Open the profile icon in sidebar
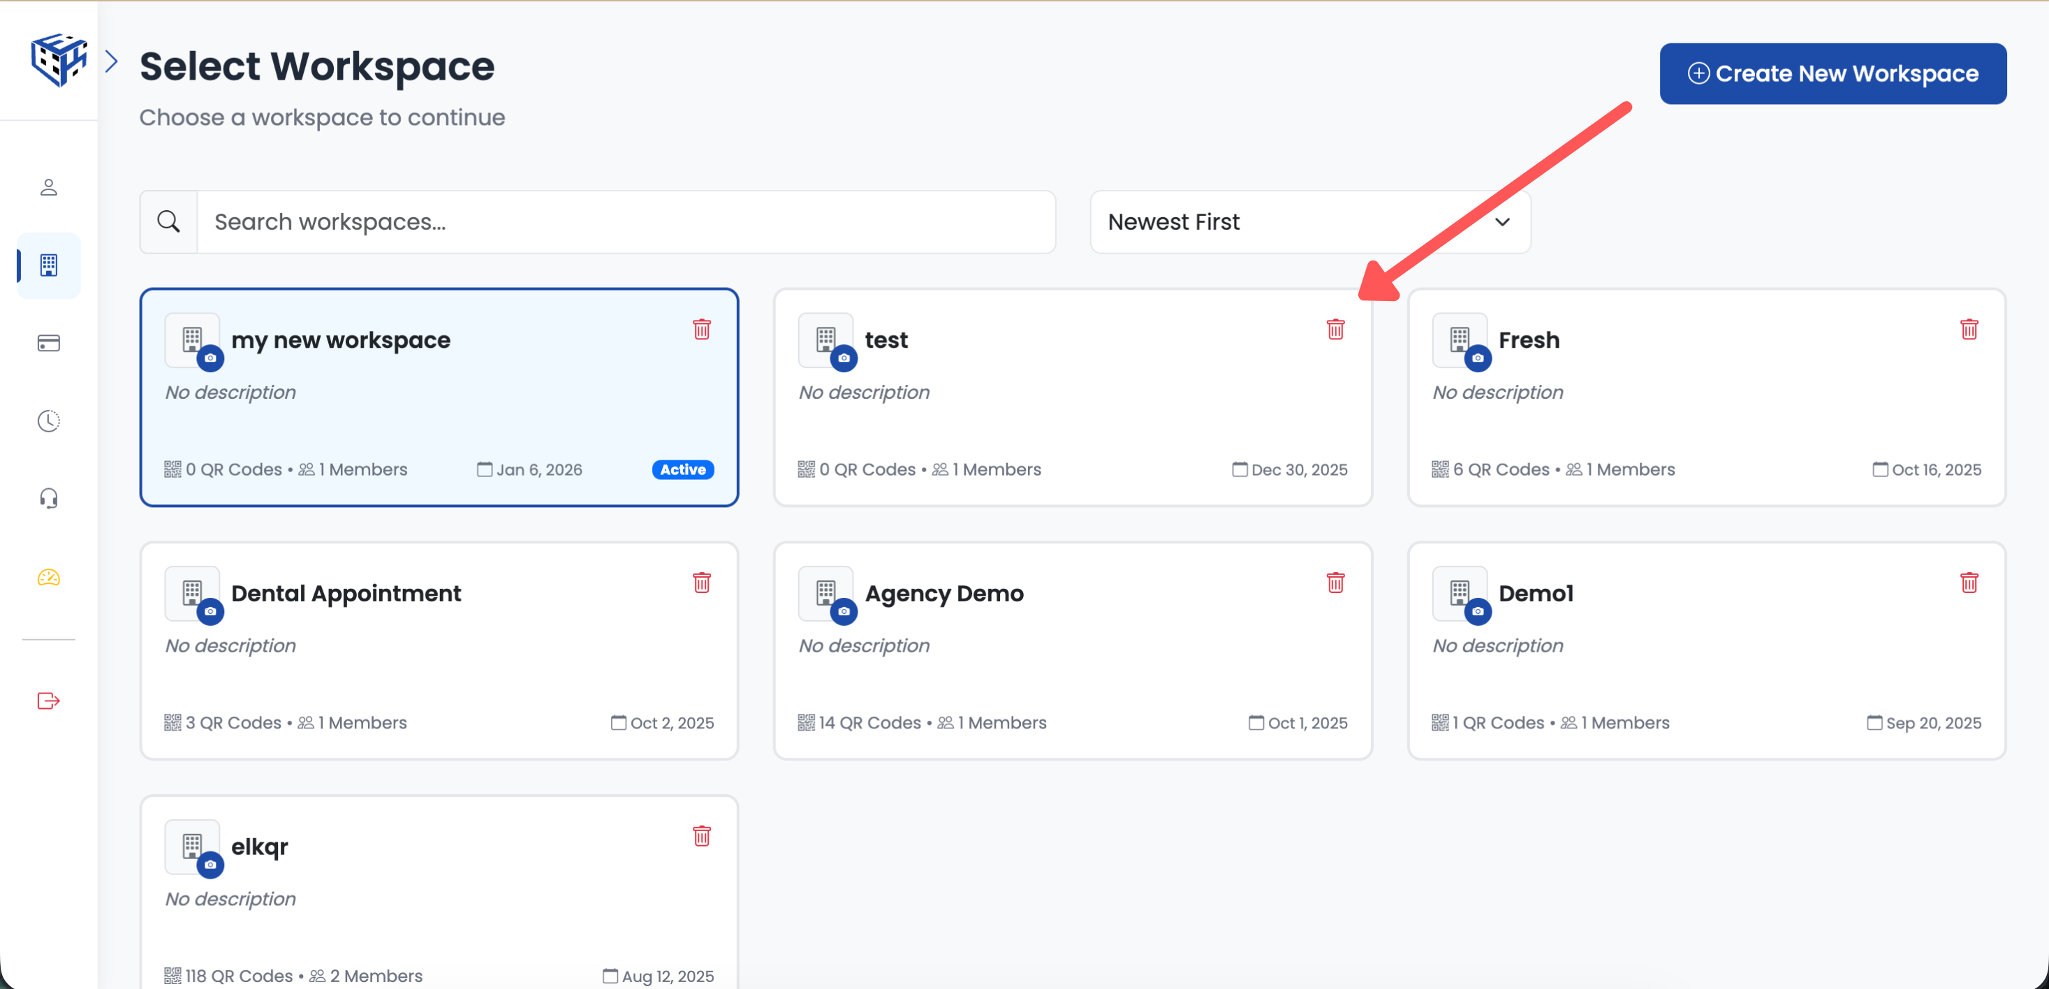 [x=48, y=187]
